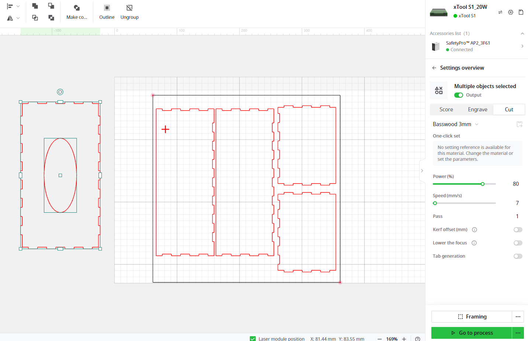Image resolution: width=528 pixels, height=341 pixels.
Task: Open the Basswood 3mm material dropdown
Action: click(x=456, y=124)
